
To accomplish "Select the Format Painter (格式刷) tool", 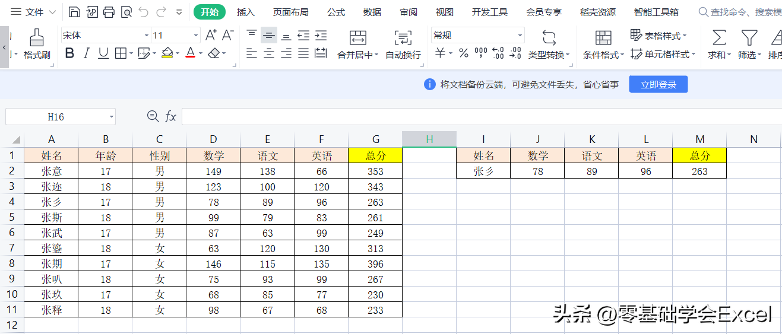I will click(x=37, y=44).
